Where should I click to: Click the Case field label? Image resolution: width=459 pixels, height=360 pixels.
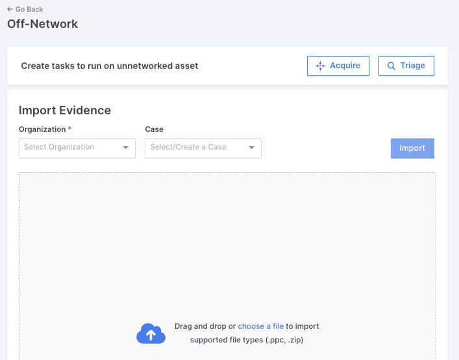(x=155, y=129)
